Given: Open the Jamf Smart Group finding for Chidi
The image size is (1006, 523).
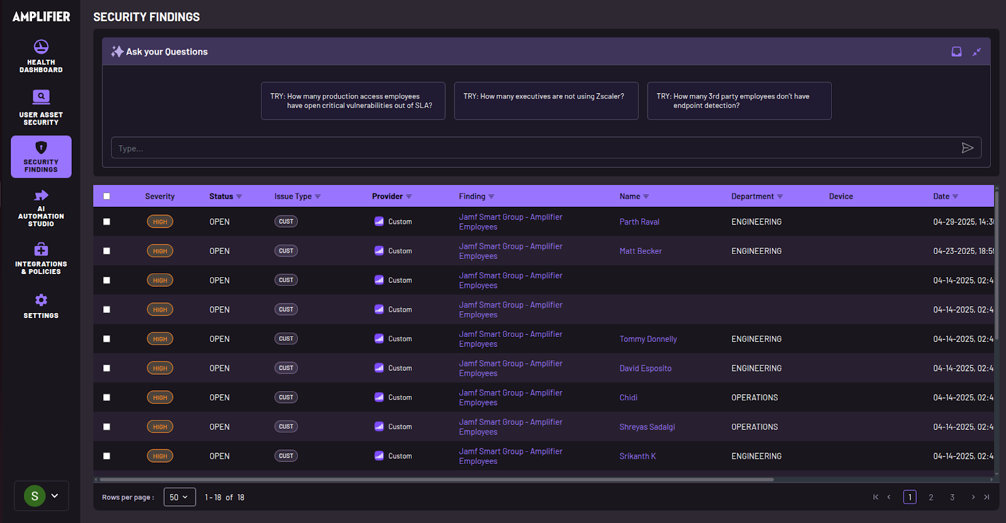Looking at the screenshot, I should [x=511, y=397].
